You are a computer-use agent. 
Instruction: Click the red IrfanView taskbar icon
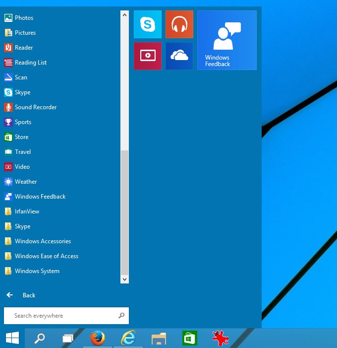(220, 338)
